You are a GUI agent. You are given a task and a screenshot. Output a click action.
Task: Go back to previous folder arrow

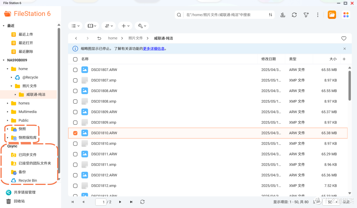point(76,38)
